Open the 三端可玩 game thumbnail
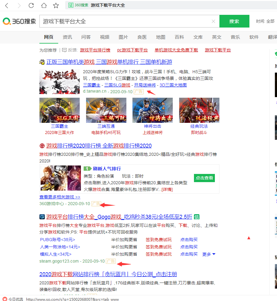 pyautogui.click(x=106, y=110)
